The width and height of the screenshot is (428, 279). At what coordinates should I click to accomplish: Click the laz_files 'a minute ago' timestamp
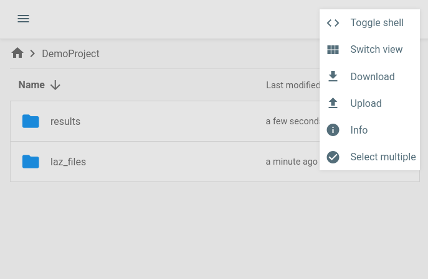[292, 162]
